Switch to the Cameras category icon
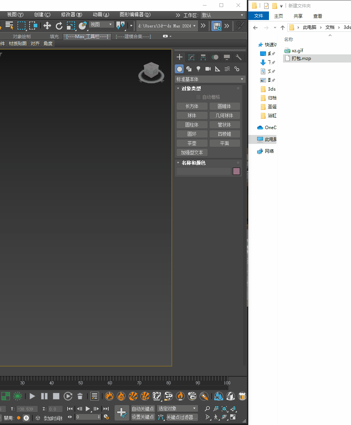351x425 pixels. tap(208, 69)
